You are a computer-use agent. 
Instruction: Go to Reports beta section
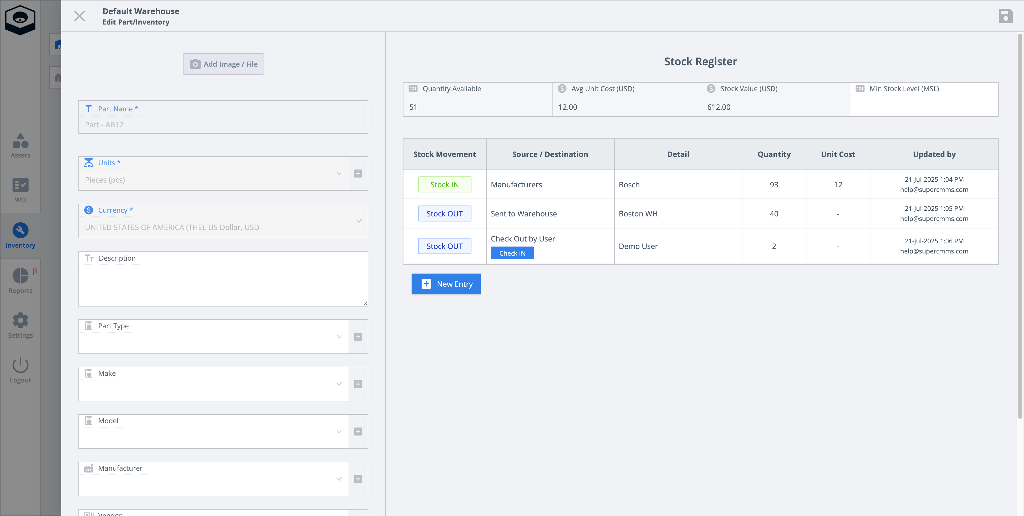[x=20, y=280]
